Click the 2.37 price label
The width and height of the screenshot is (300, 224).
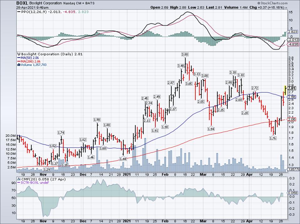coord(173,109)
